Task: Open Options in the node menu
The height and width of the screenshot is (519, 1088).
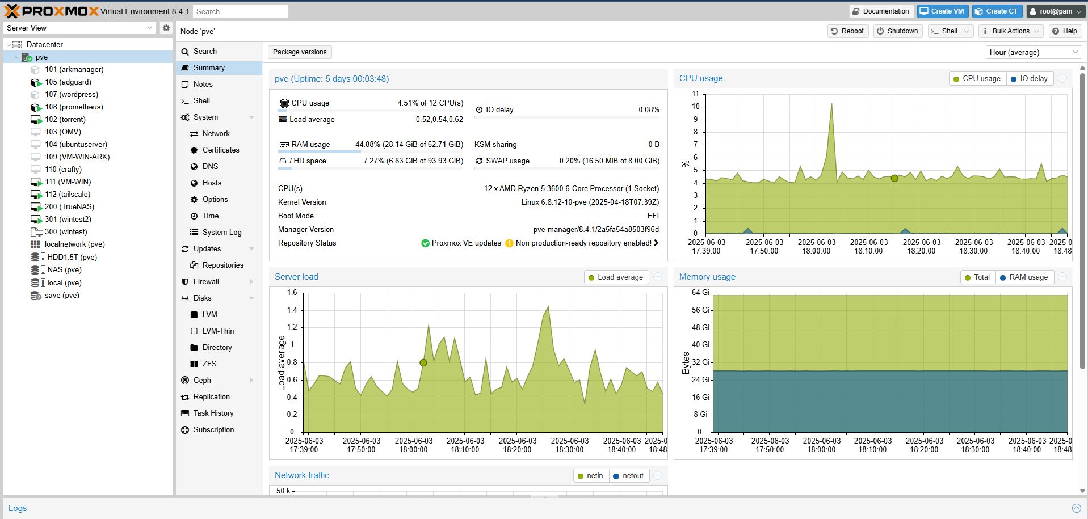Action: click(219, 200)
